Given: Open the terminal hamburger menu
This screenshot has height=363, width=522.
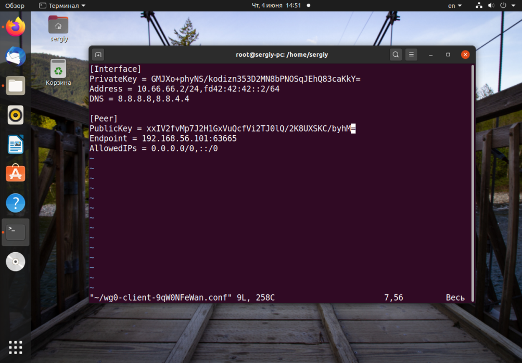Looking at the screenshot, I should [411, 55].
